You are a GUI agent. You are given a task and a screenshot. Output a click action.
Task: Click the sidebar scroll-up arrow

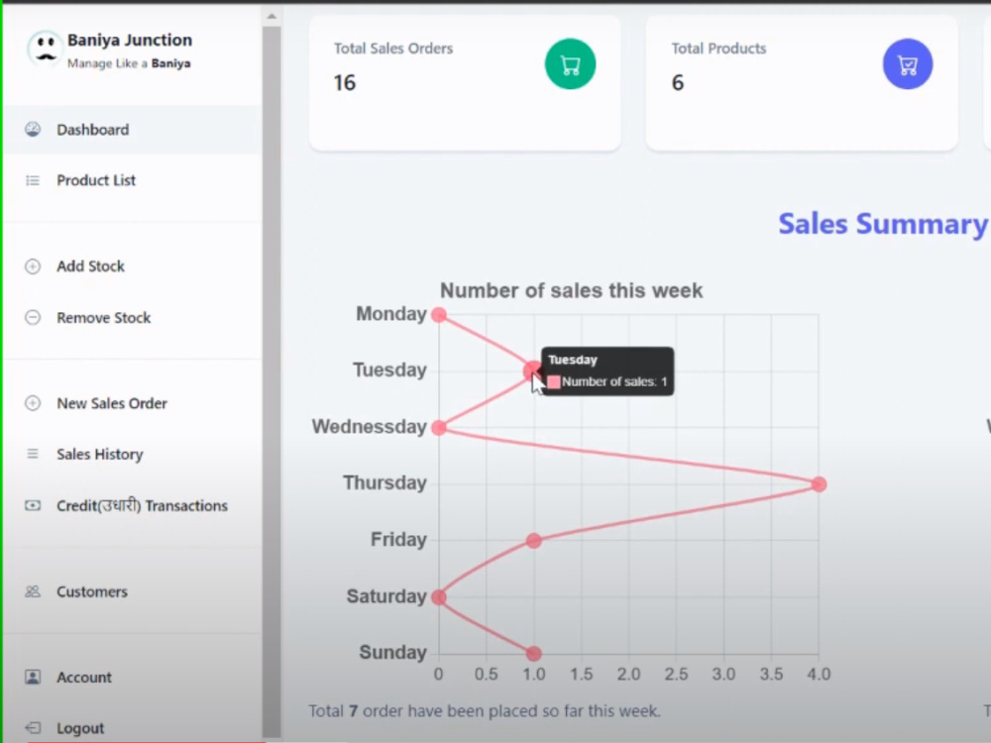[x=272, y=17]
